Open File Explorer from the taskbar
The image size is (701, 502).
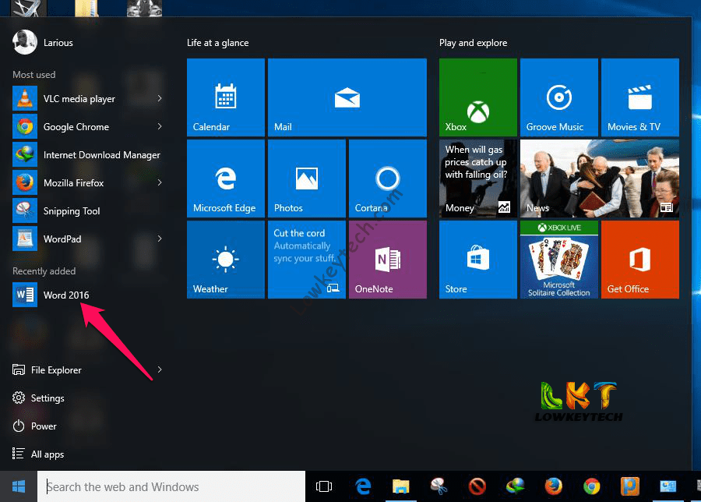click(x=401, y=486)
